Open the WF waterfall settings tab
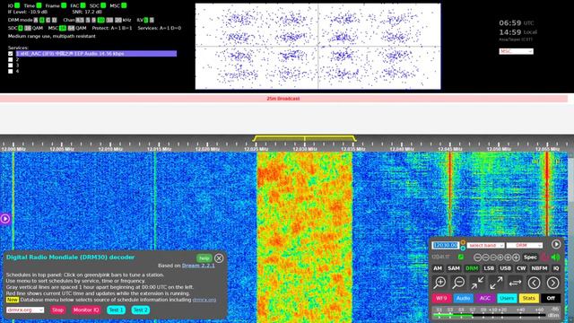 tap(441, 298)
